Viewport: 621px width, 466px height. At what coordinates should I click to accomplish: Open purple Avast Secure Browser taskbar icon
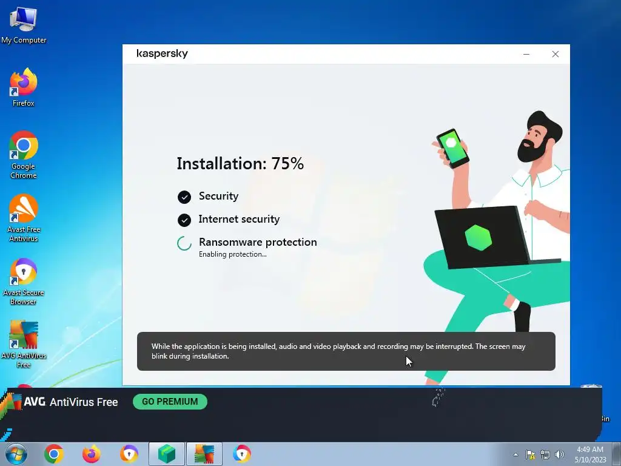129,454
